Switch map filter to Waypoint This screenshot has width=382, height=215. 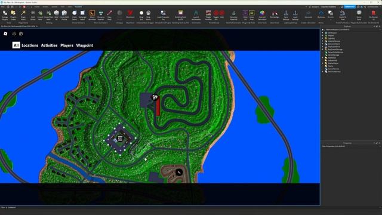pos(85,45)
